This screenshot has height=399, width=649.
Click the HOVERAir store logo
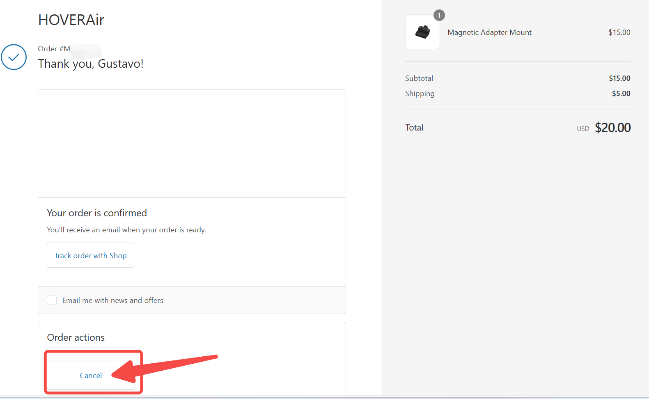(x=71, y=20)
